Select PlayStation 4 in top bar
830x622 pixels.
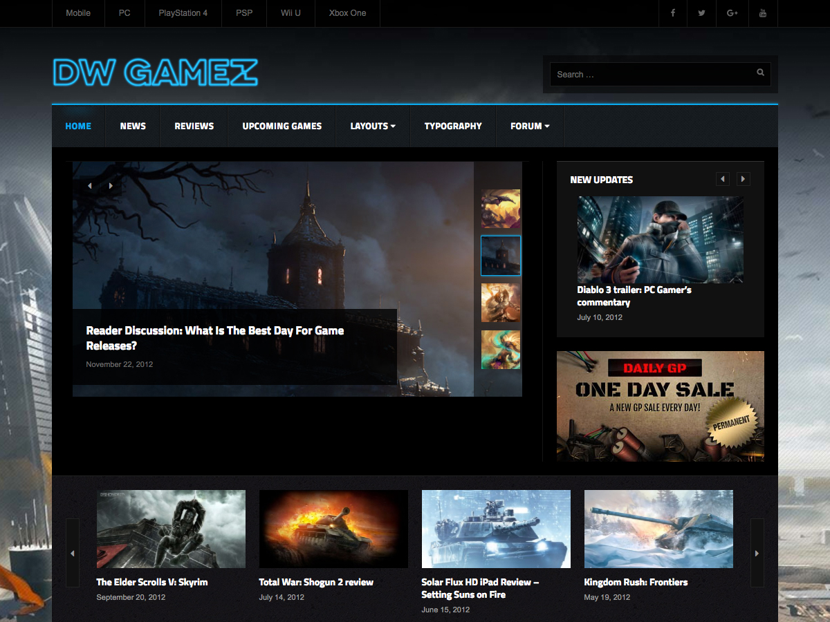(x=183, y=13)
